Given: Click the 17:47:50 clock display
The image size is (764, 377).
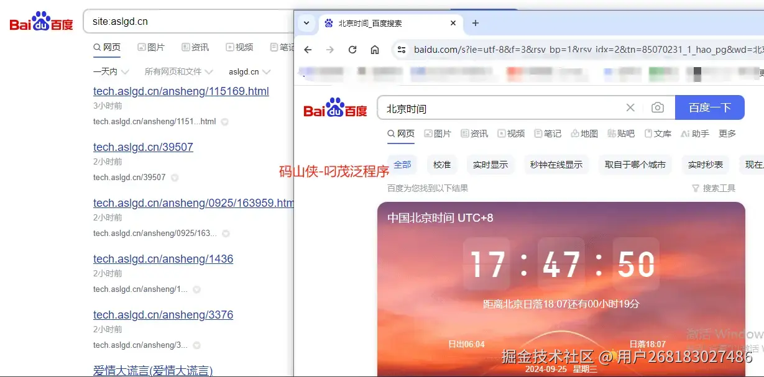Looking at the screenshot, I should tap(561, 265).
